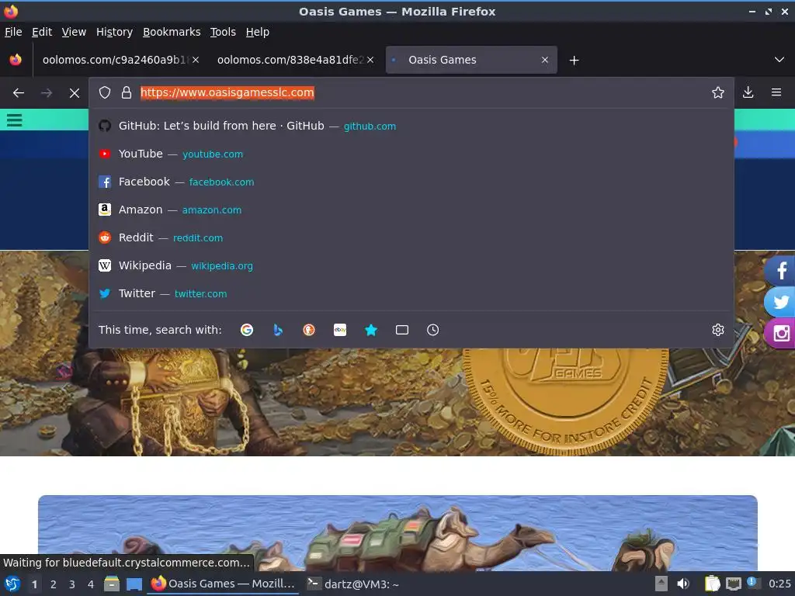Image resolution: width=795 pixels, height=596 pixels.
Task: Open Firefox application menu
Action: [x=776, y=93]
